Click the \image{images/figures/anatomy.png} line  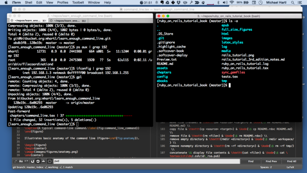click(x=51, y=151)
